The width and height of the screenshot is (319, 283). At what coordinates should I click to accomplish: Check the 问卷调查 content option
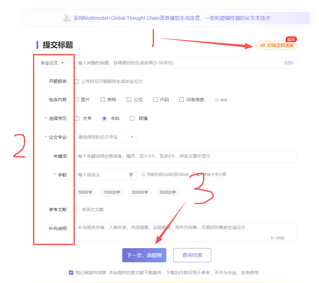182,99
